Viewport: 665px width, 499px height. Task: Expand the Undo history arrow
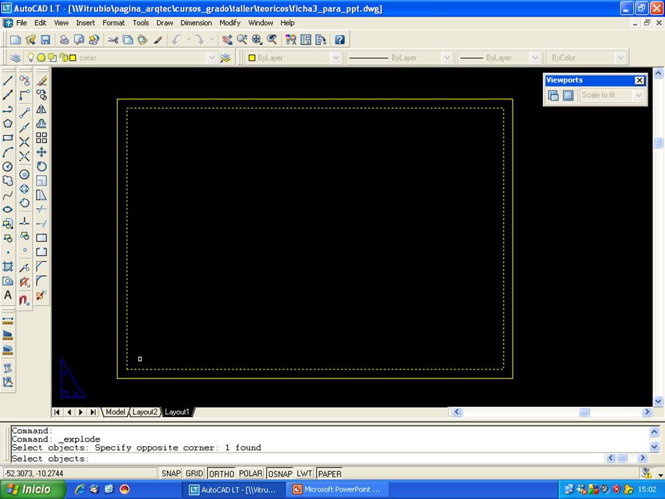(188, 40)
